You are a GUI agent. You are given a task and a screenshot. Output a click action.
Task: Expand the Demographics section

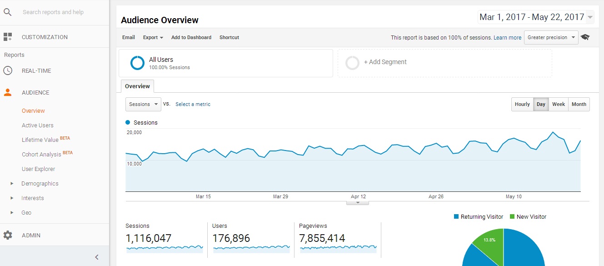pos(12,184)
